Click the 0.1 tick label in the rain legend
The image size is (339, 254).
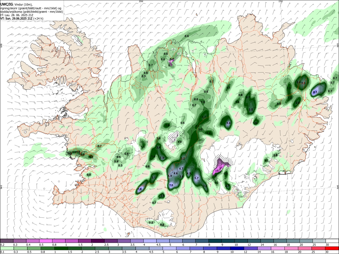2,252
